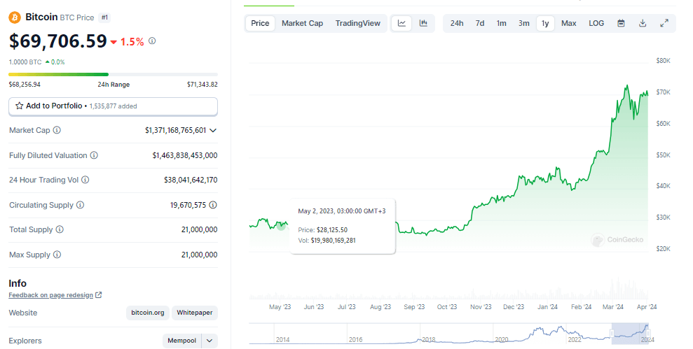Open the TradingView chart tab
Viewport: 693px width, 349px height.
[357, 23]
